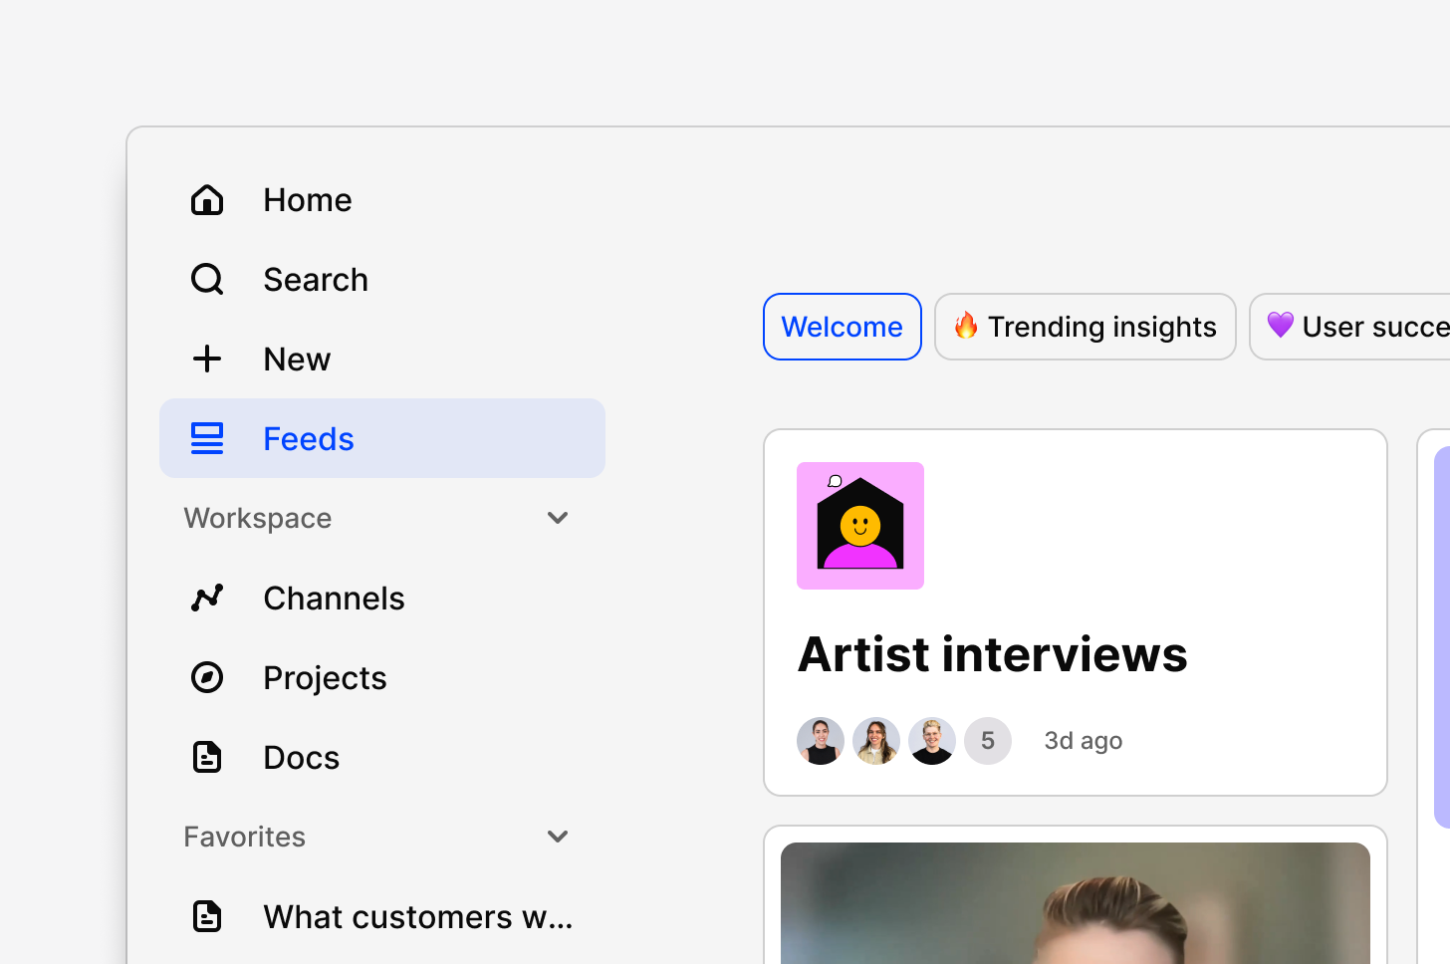Switch to the Trending insights tab
Screen dimensions: 1450x964
pos(1086,327)
